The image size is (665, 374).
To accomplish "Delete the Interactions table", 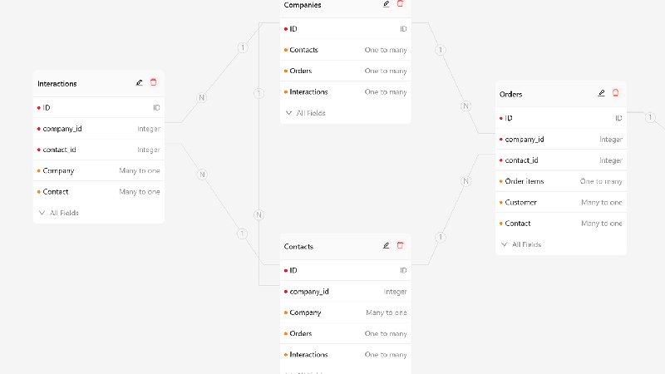I will pos(154,82).
